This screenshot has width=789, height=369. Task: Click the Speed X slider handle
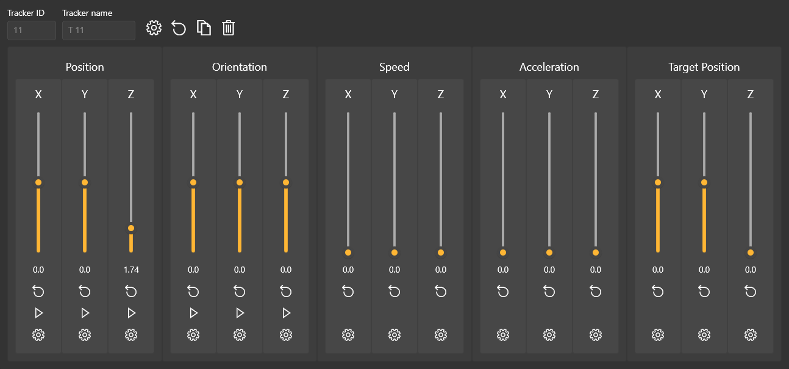348,253
